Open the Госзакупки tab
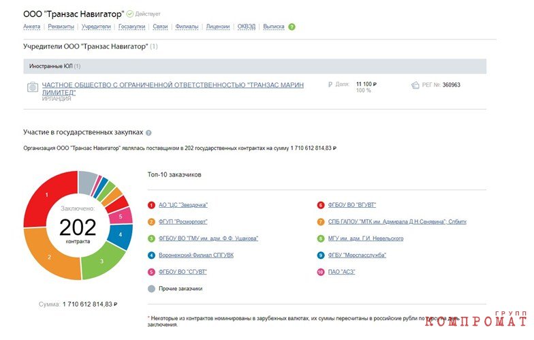This screenshot has width=534, height=340. 132,27
